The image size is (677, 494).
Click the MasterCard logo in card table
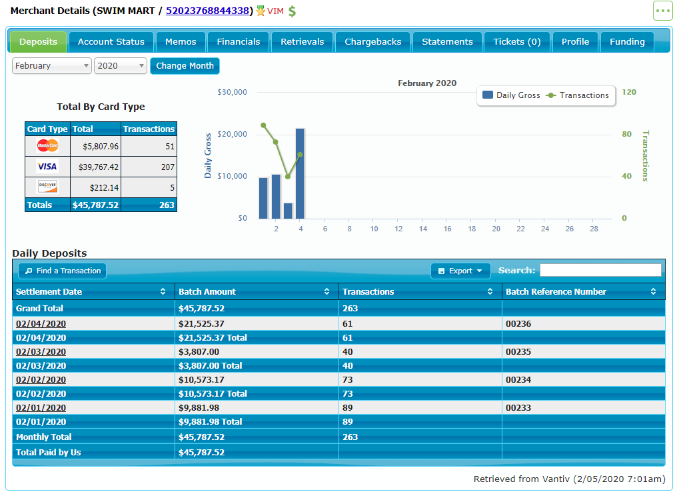47,146
